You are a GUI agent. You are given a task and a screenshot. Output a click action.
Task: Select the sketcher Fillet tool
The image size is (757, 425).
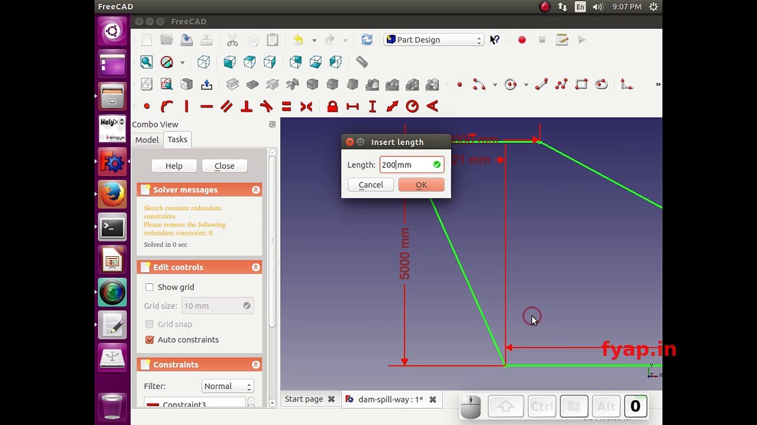[x=627, y=84]
